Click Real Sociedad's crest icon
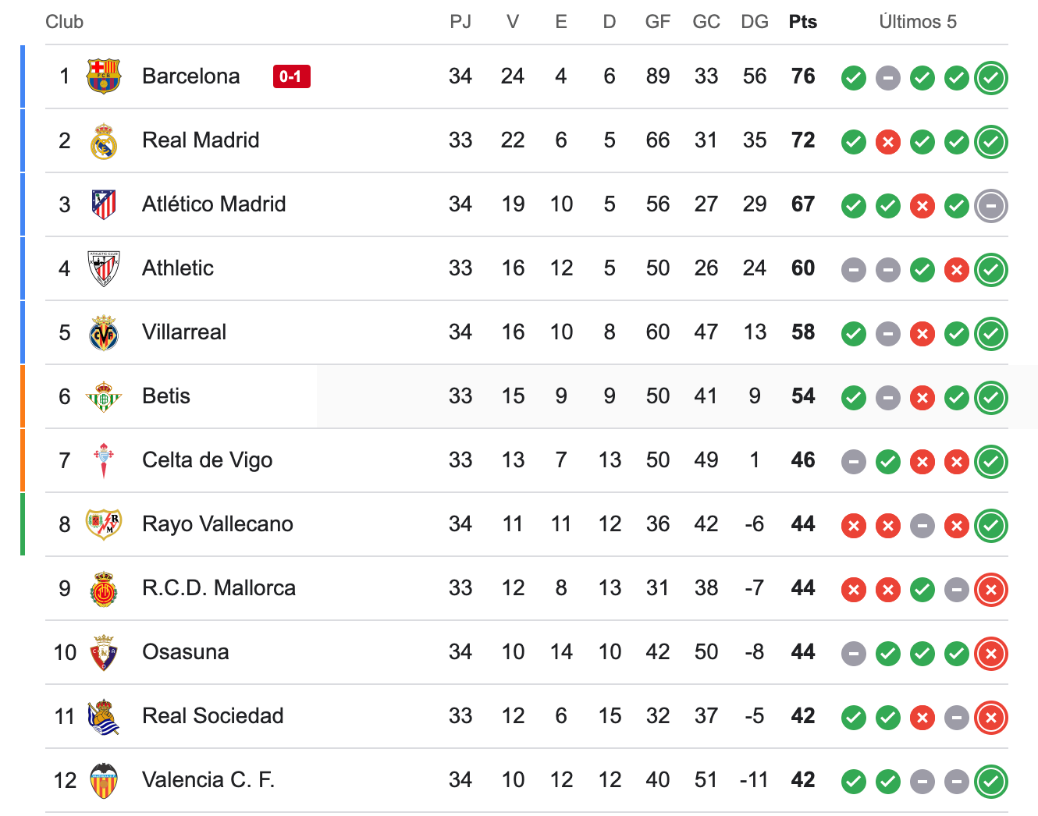Image resolution: width=1038 pixels, height=816 pixels. [104, 717]
